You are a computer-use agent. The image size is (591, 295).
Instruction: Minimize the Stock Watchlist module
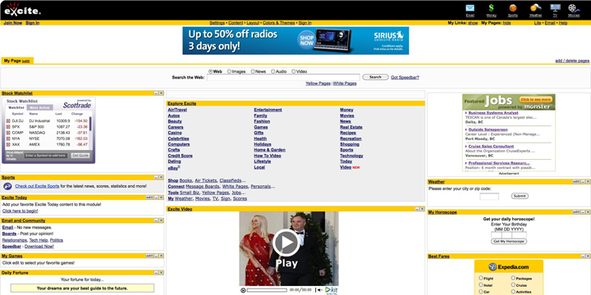point(156,93)
